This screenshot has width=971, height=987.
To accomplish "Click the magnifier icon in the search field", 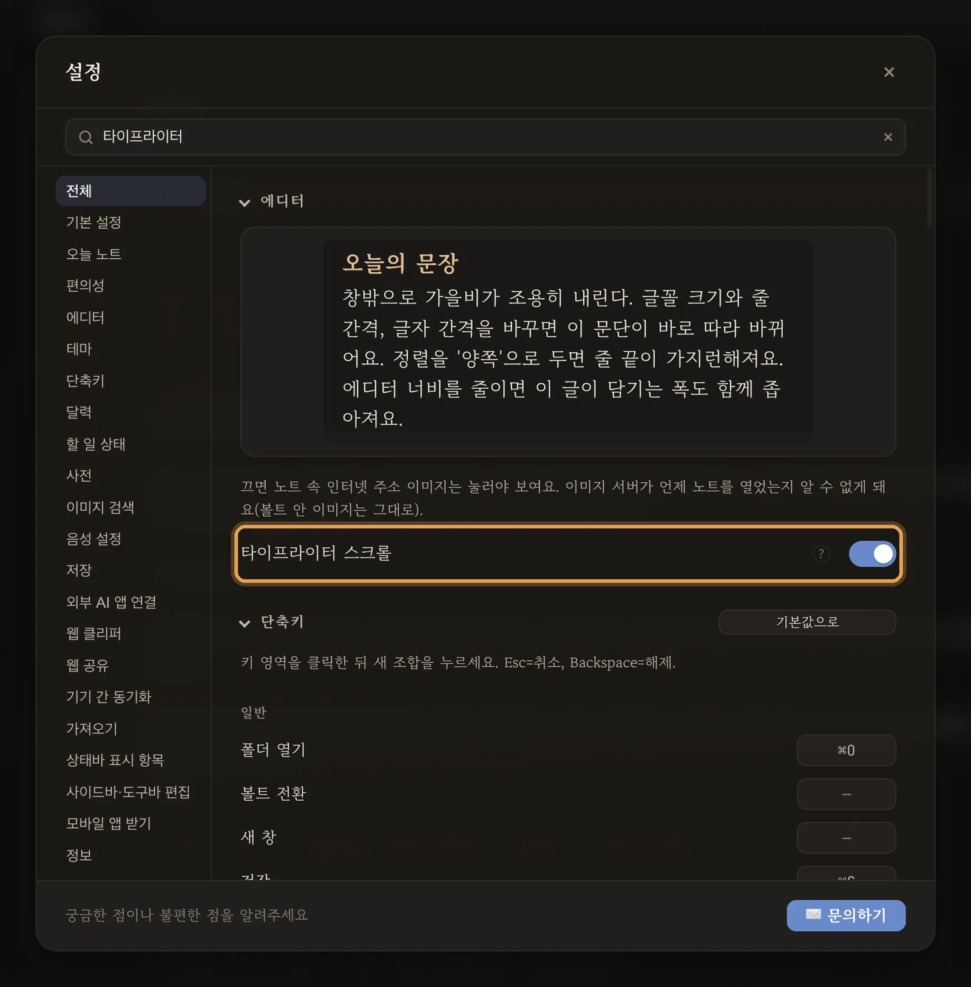I will [86, 137].
